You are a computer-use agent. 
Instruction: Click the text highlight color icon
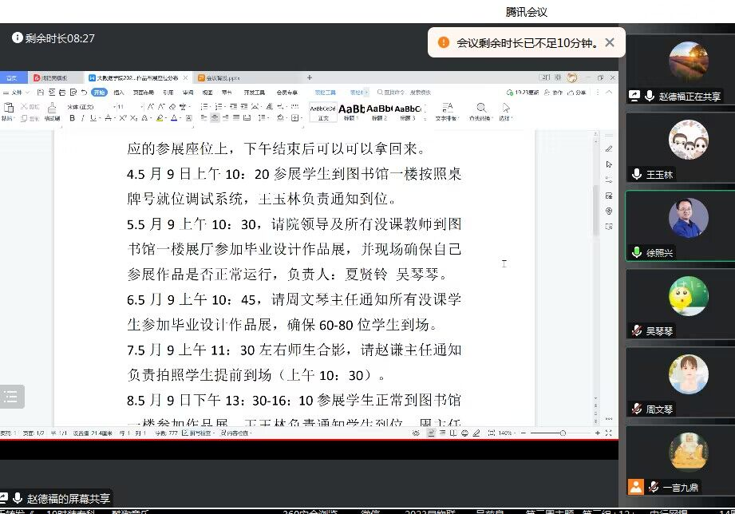[x=160, y=118]
